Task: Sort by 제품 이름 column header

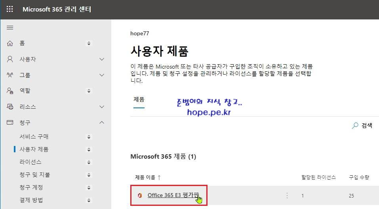Action: (x=145, y=178)
